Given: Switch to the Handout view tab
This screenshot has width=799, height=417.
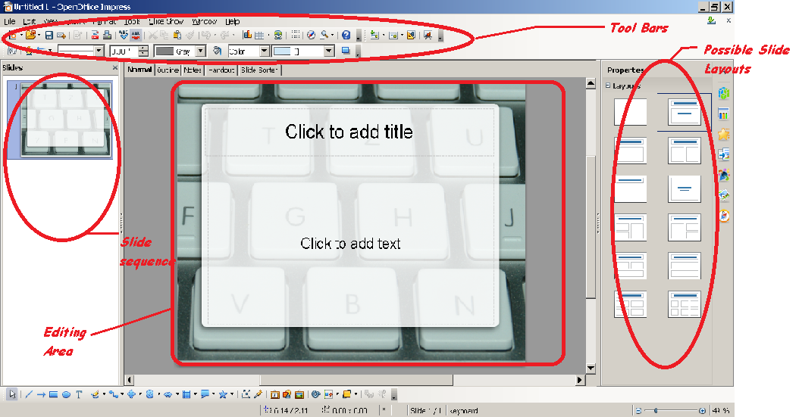Looking at the screenshot, I should click(221, 70).
